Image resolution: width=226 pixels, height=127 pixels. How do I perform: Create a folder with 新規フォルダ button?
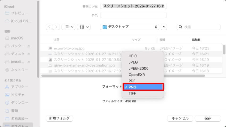click(59, 118)
